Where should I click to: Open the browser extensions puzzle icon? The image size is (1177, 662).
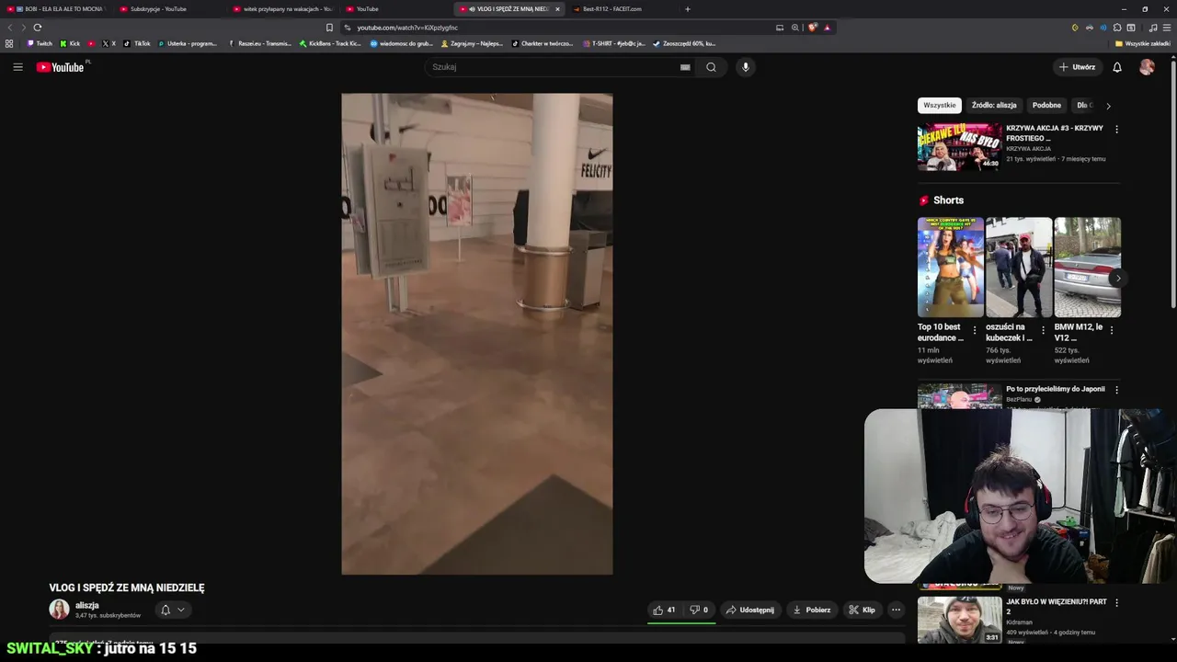point(1117,28)
